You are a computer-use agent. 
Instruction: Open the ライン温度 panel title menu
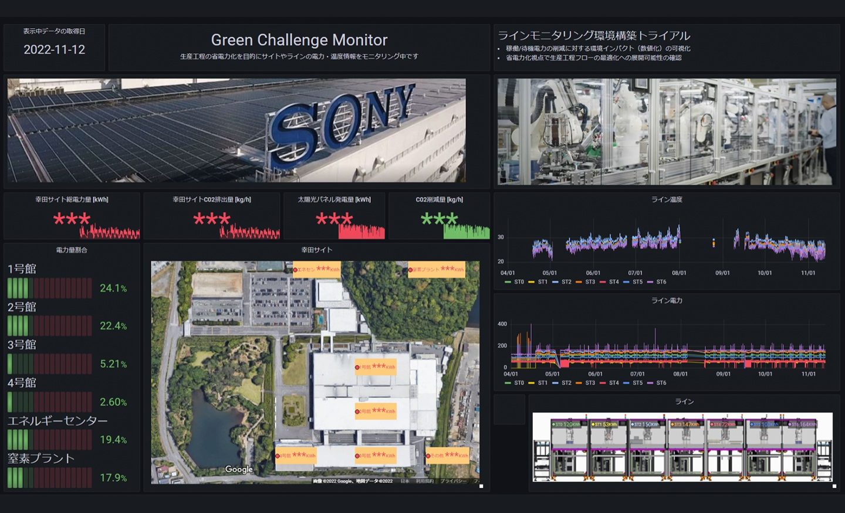[666, 199]
